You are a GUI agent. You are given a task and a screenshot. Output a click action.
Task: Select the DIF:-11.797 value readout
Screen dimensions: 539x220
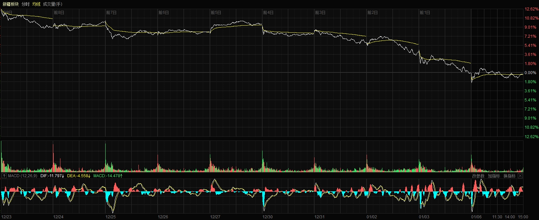[52, 176]
